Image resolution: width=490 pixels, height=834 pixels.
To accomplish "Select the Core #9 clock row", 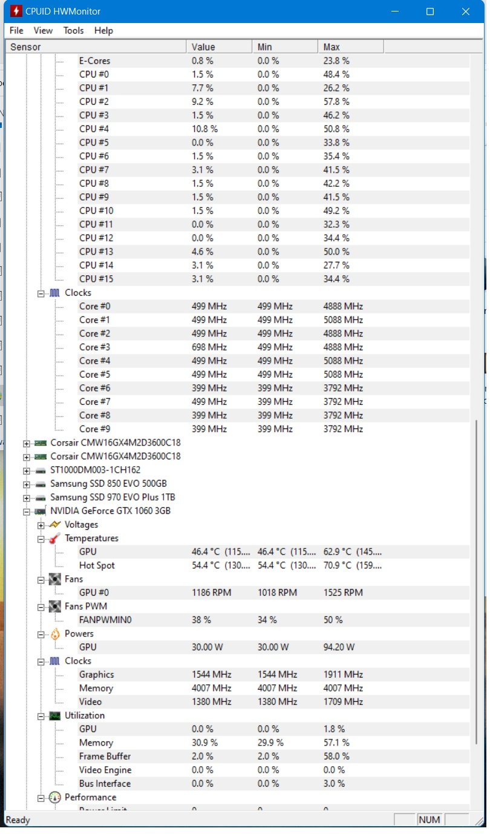I will pyautogui.click(x=273, y=429).
